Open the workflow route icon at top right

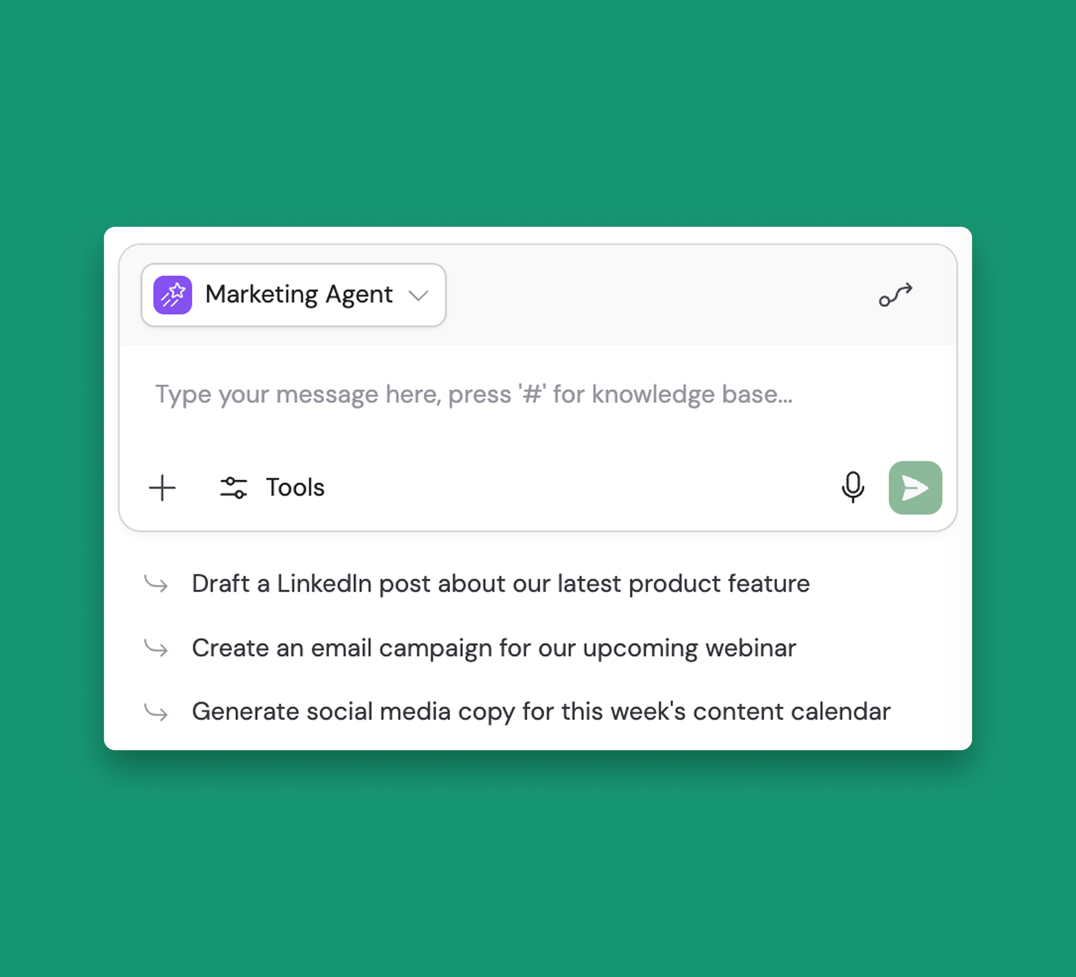(x=895, y=295)
